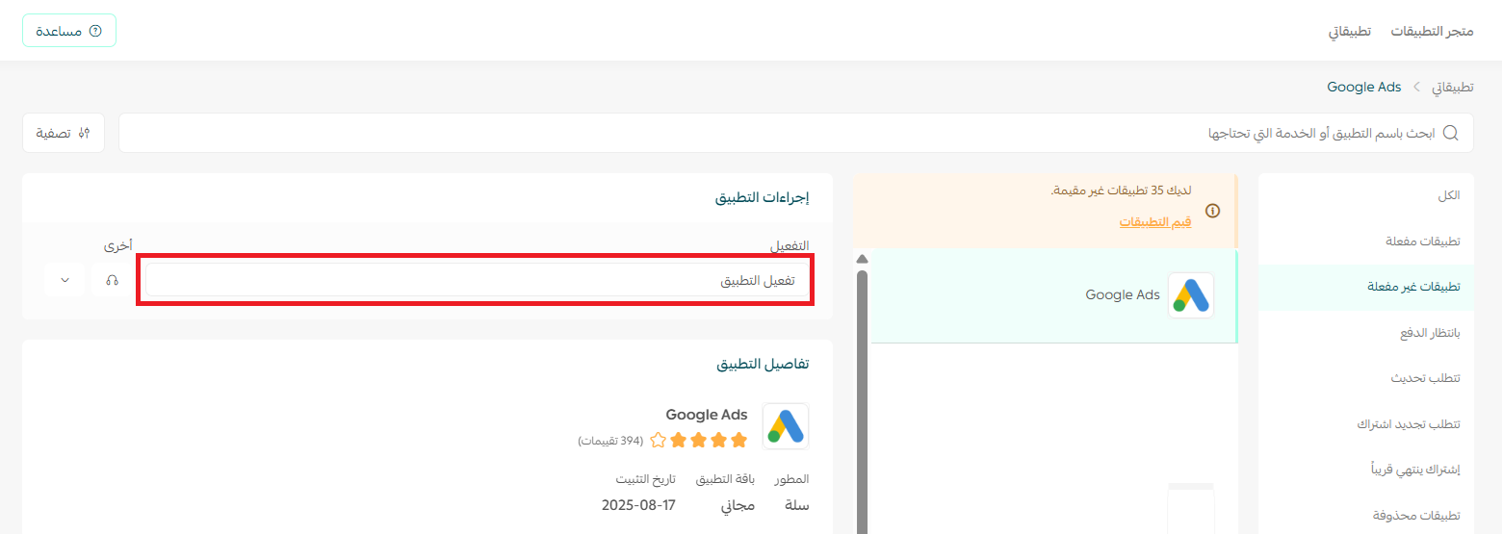Click the filter sliders icon
The width and height of the screenshot is (1502, 534).
[85, 133]
